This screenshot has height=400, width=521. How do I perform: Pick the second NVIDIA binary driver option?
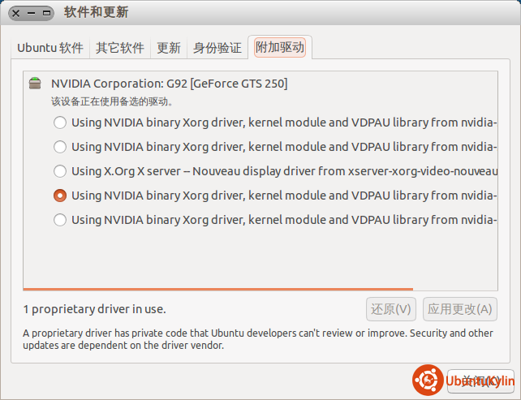(x=60, y=147)
